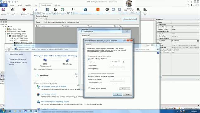Click Control Panel back navigation arrow
The image size is (200, 113).
click(x=7, y=49)
